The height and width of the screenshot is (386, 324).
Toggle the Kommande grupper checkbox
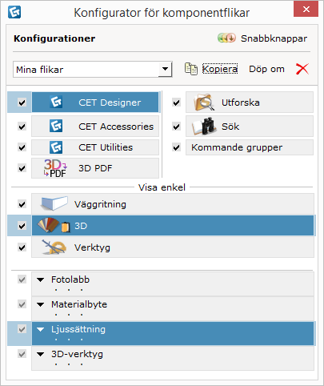[176, 147]
